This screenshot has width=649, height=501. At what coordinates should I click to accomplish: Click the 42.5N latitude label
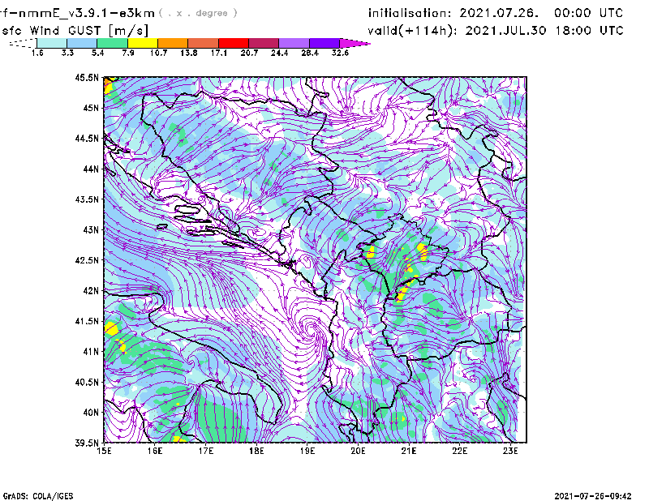click(x=87, y=260)
